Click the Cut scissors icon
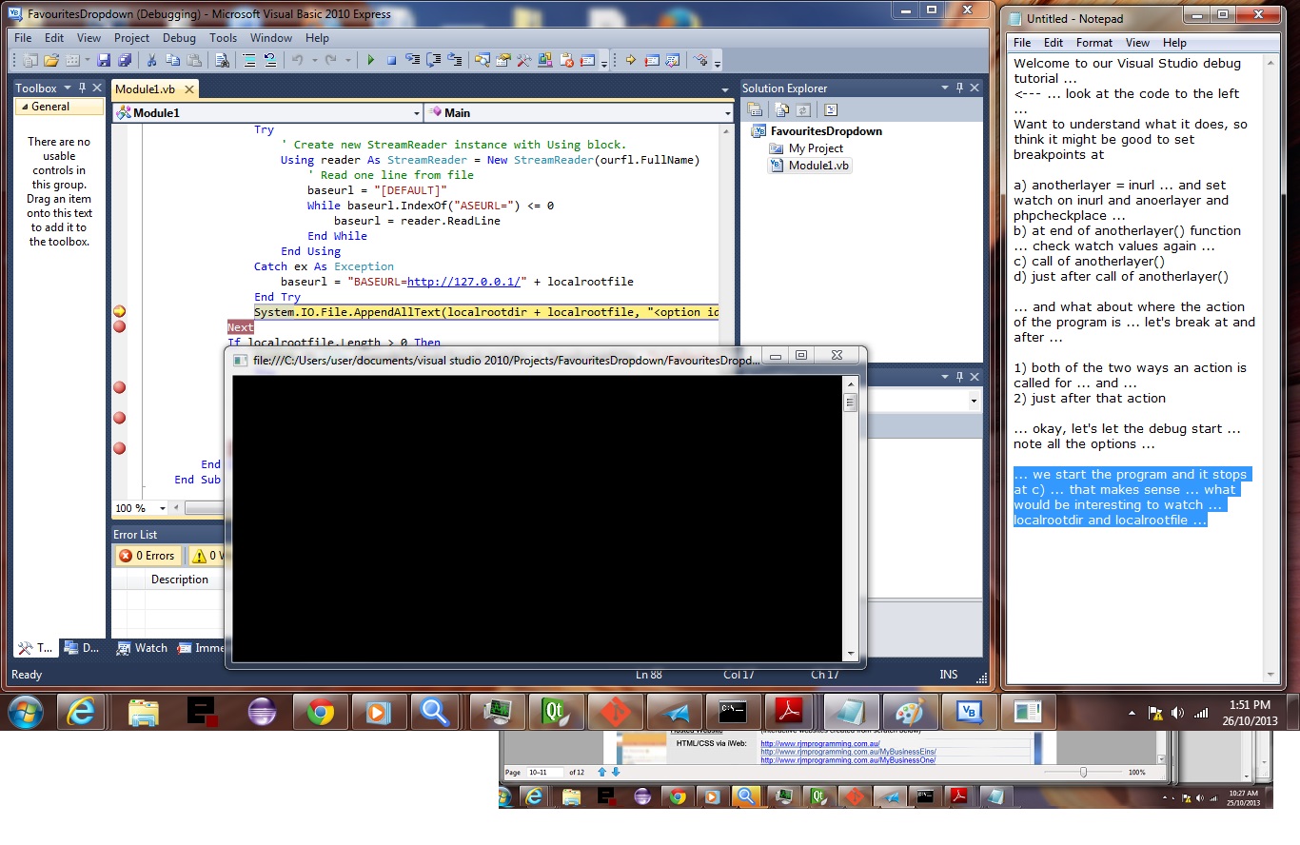 point(152,60)
